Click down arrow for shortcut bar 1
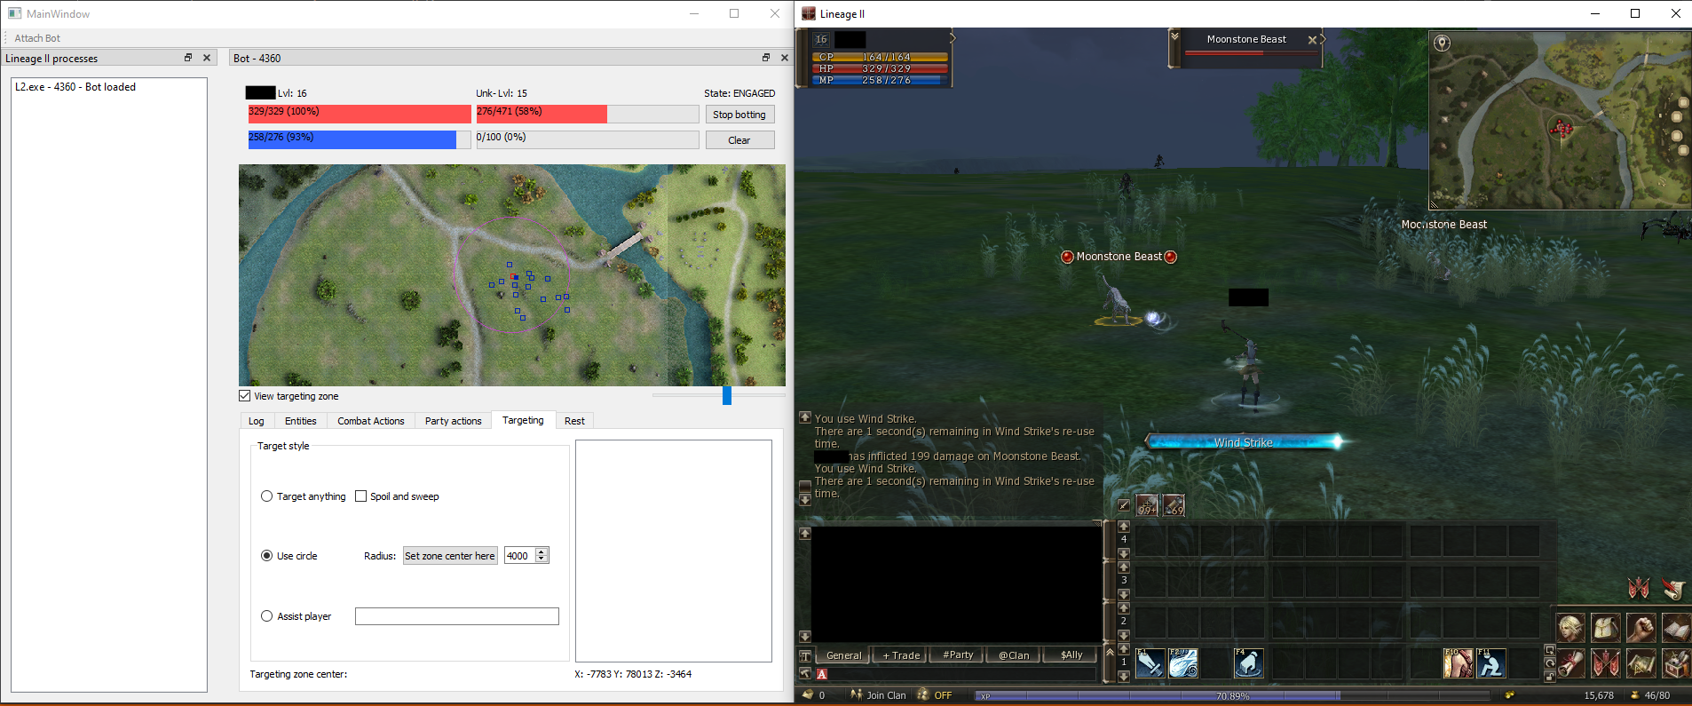The image size is (1692, 706). [x=1123, y=676]
